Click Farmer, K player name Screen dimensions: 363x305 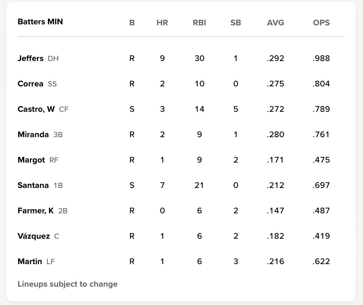click(36, 211)
